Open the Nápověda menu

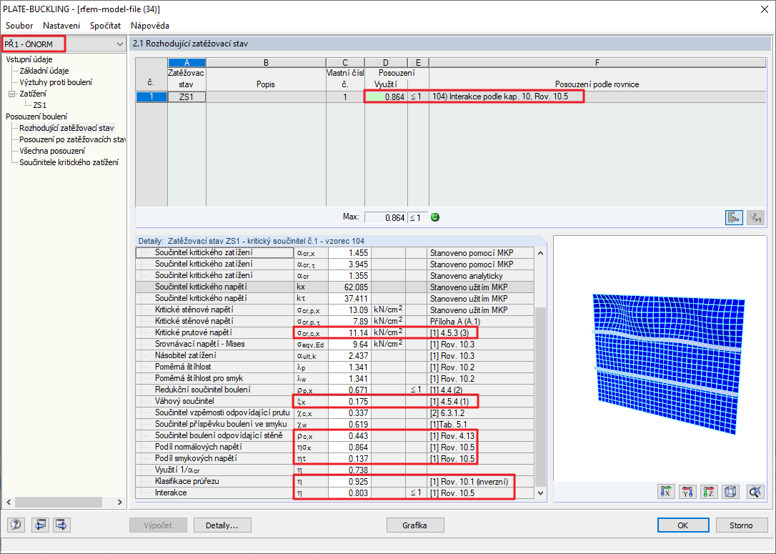coord(150,25)
